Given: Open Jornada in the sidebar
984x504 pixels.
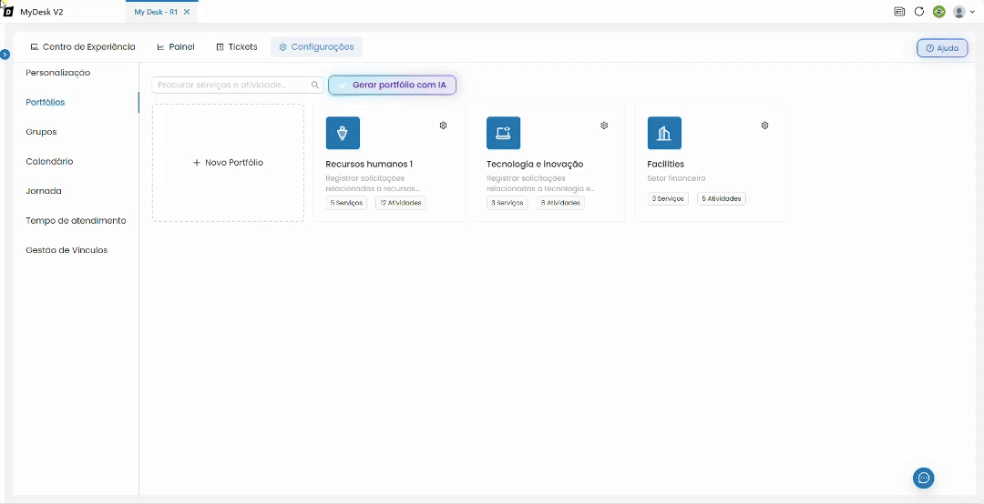Looking at the screenshot, I should click(x=44, y=190).
